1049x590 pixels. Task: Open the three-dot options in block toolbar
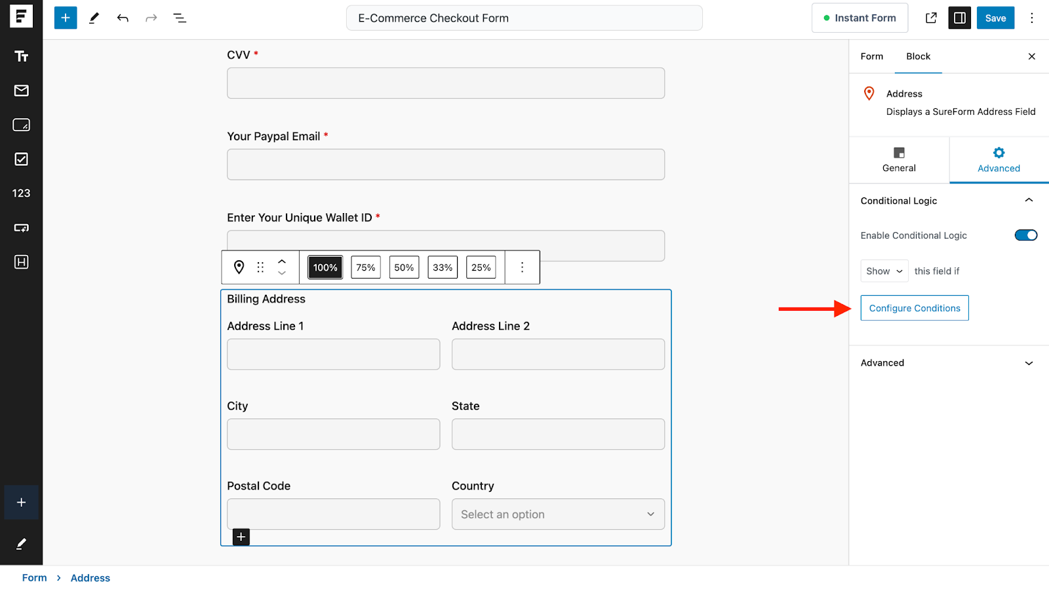[522, 267]
